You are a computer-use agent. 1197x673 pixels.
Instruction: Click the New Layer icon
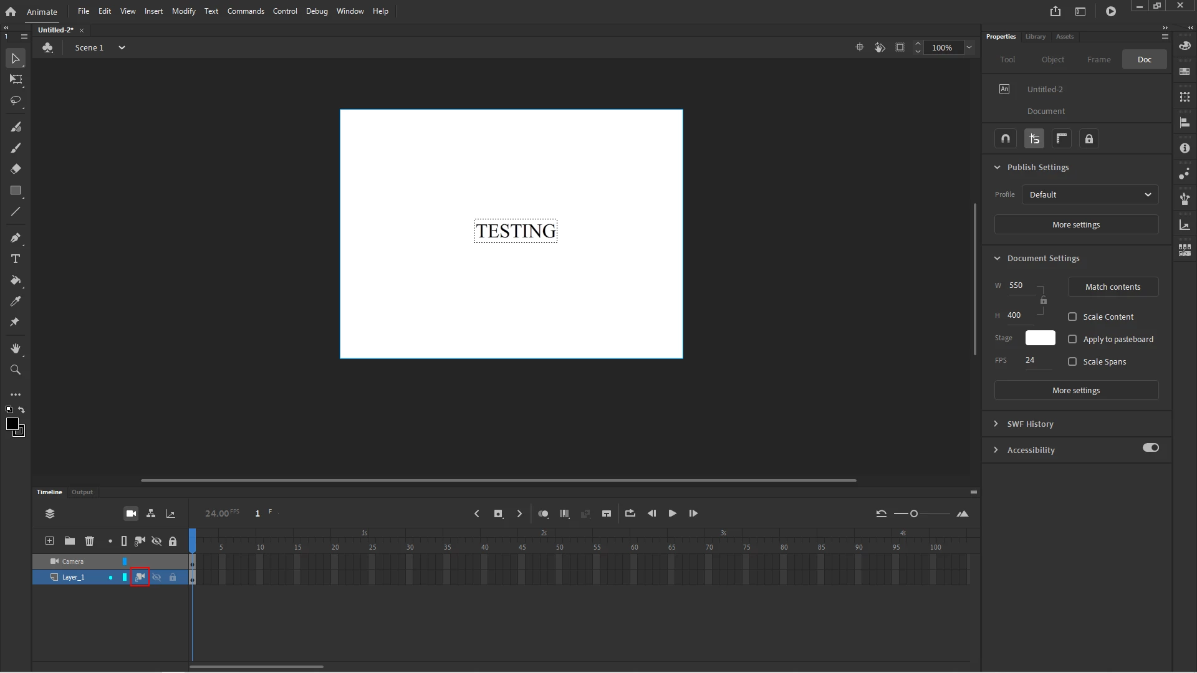click(49, 541)
